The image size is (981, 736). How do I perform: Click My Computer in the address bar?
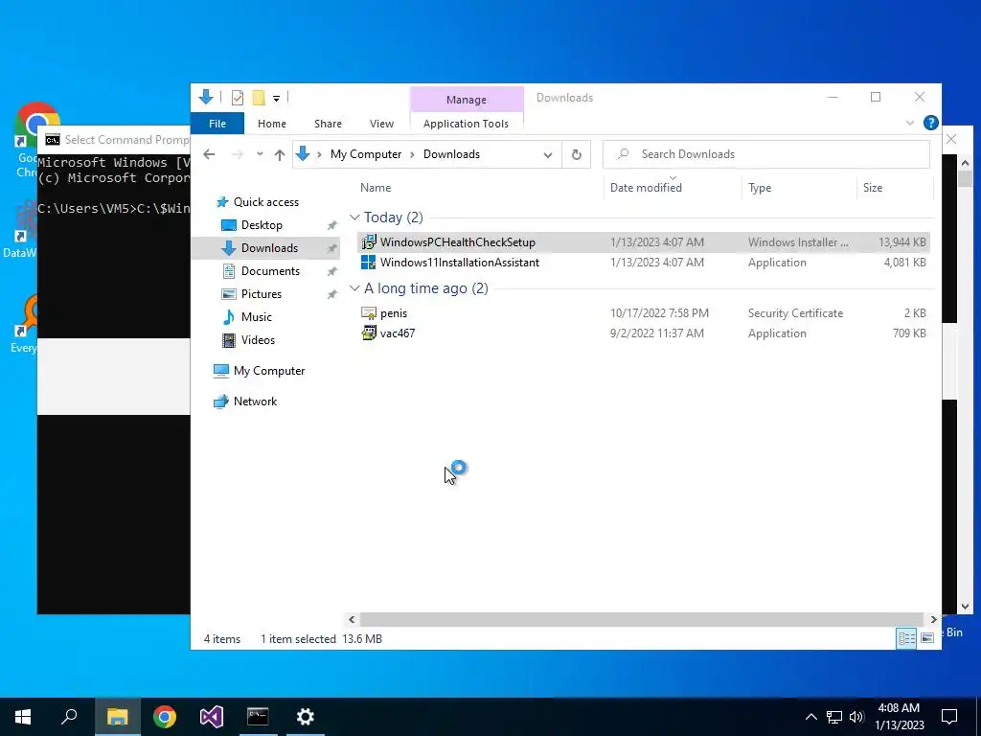365,154
